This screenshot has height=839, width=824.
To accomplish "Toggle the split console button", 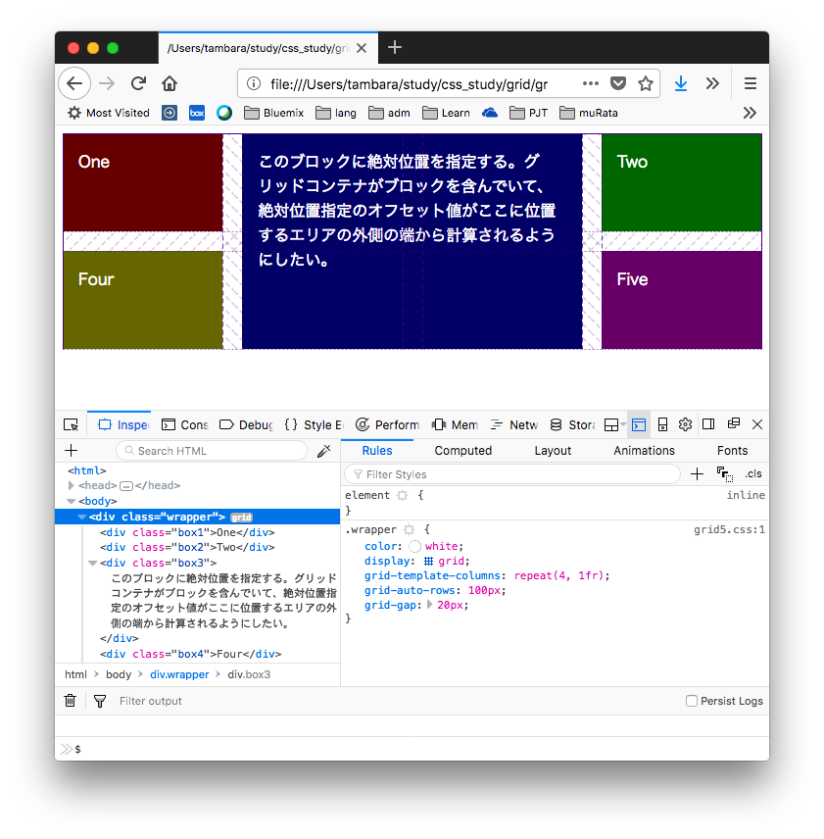I will point(639,424).
